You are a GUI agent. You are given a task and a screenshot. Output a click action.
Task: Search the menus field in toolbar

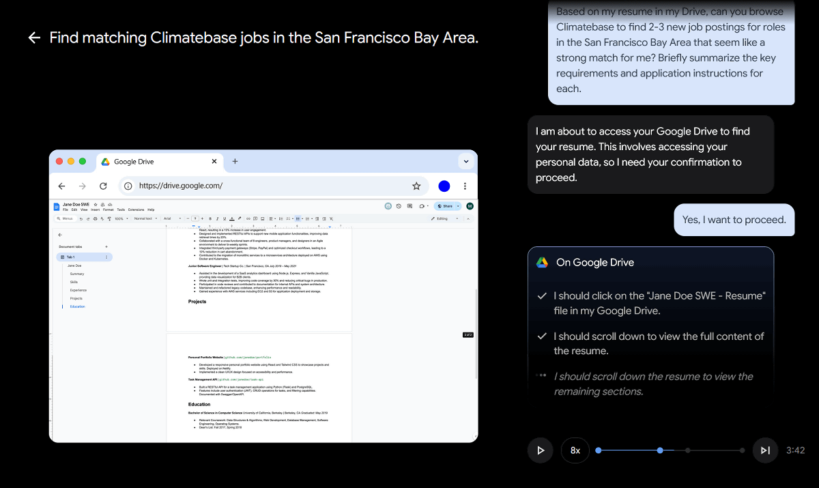tap(65, 218)
